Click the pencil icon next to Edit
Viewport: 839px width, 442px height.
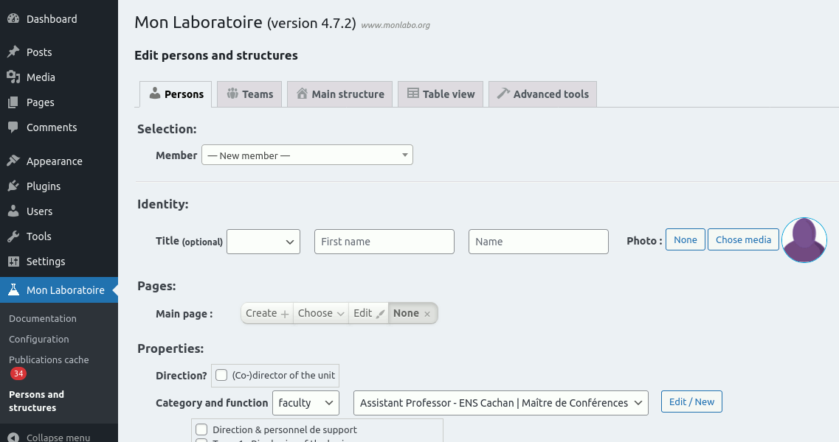pyautogui.click(x=381, y=314)
